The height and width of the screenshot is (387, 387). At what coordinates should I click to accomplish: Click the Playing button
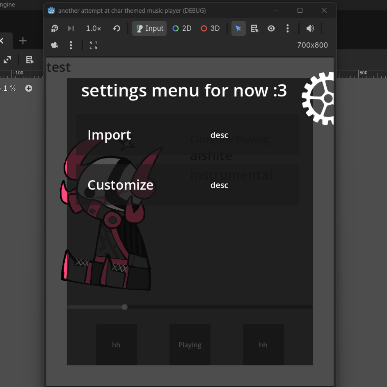(x=190, y=345)
